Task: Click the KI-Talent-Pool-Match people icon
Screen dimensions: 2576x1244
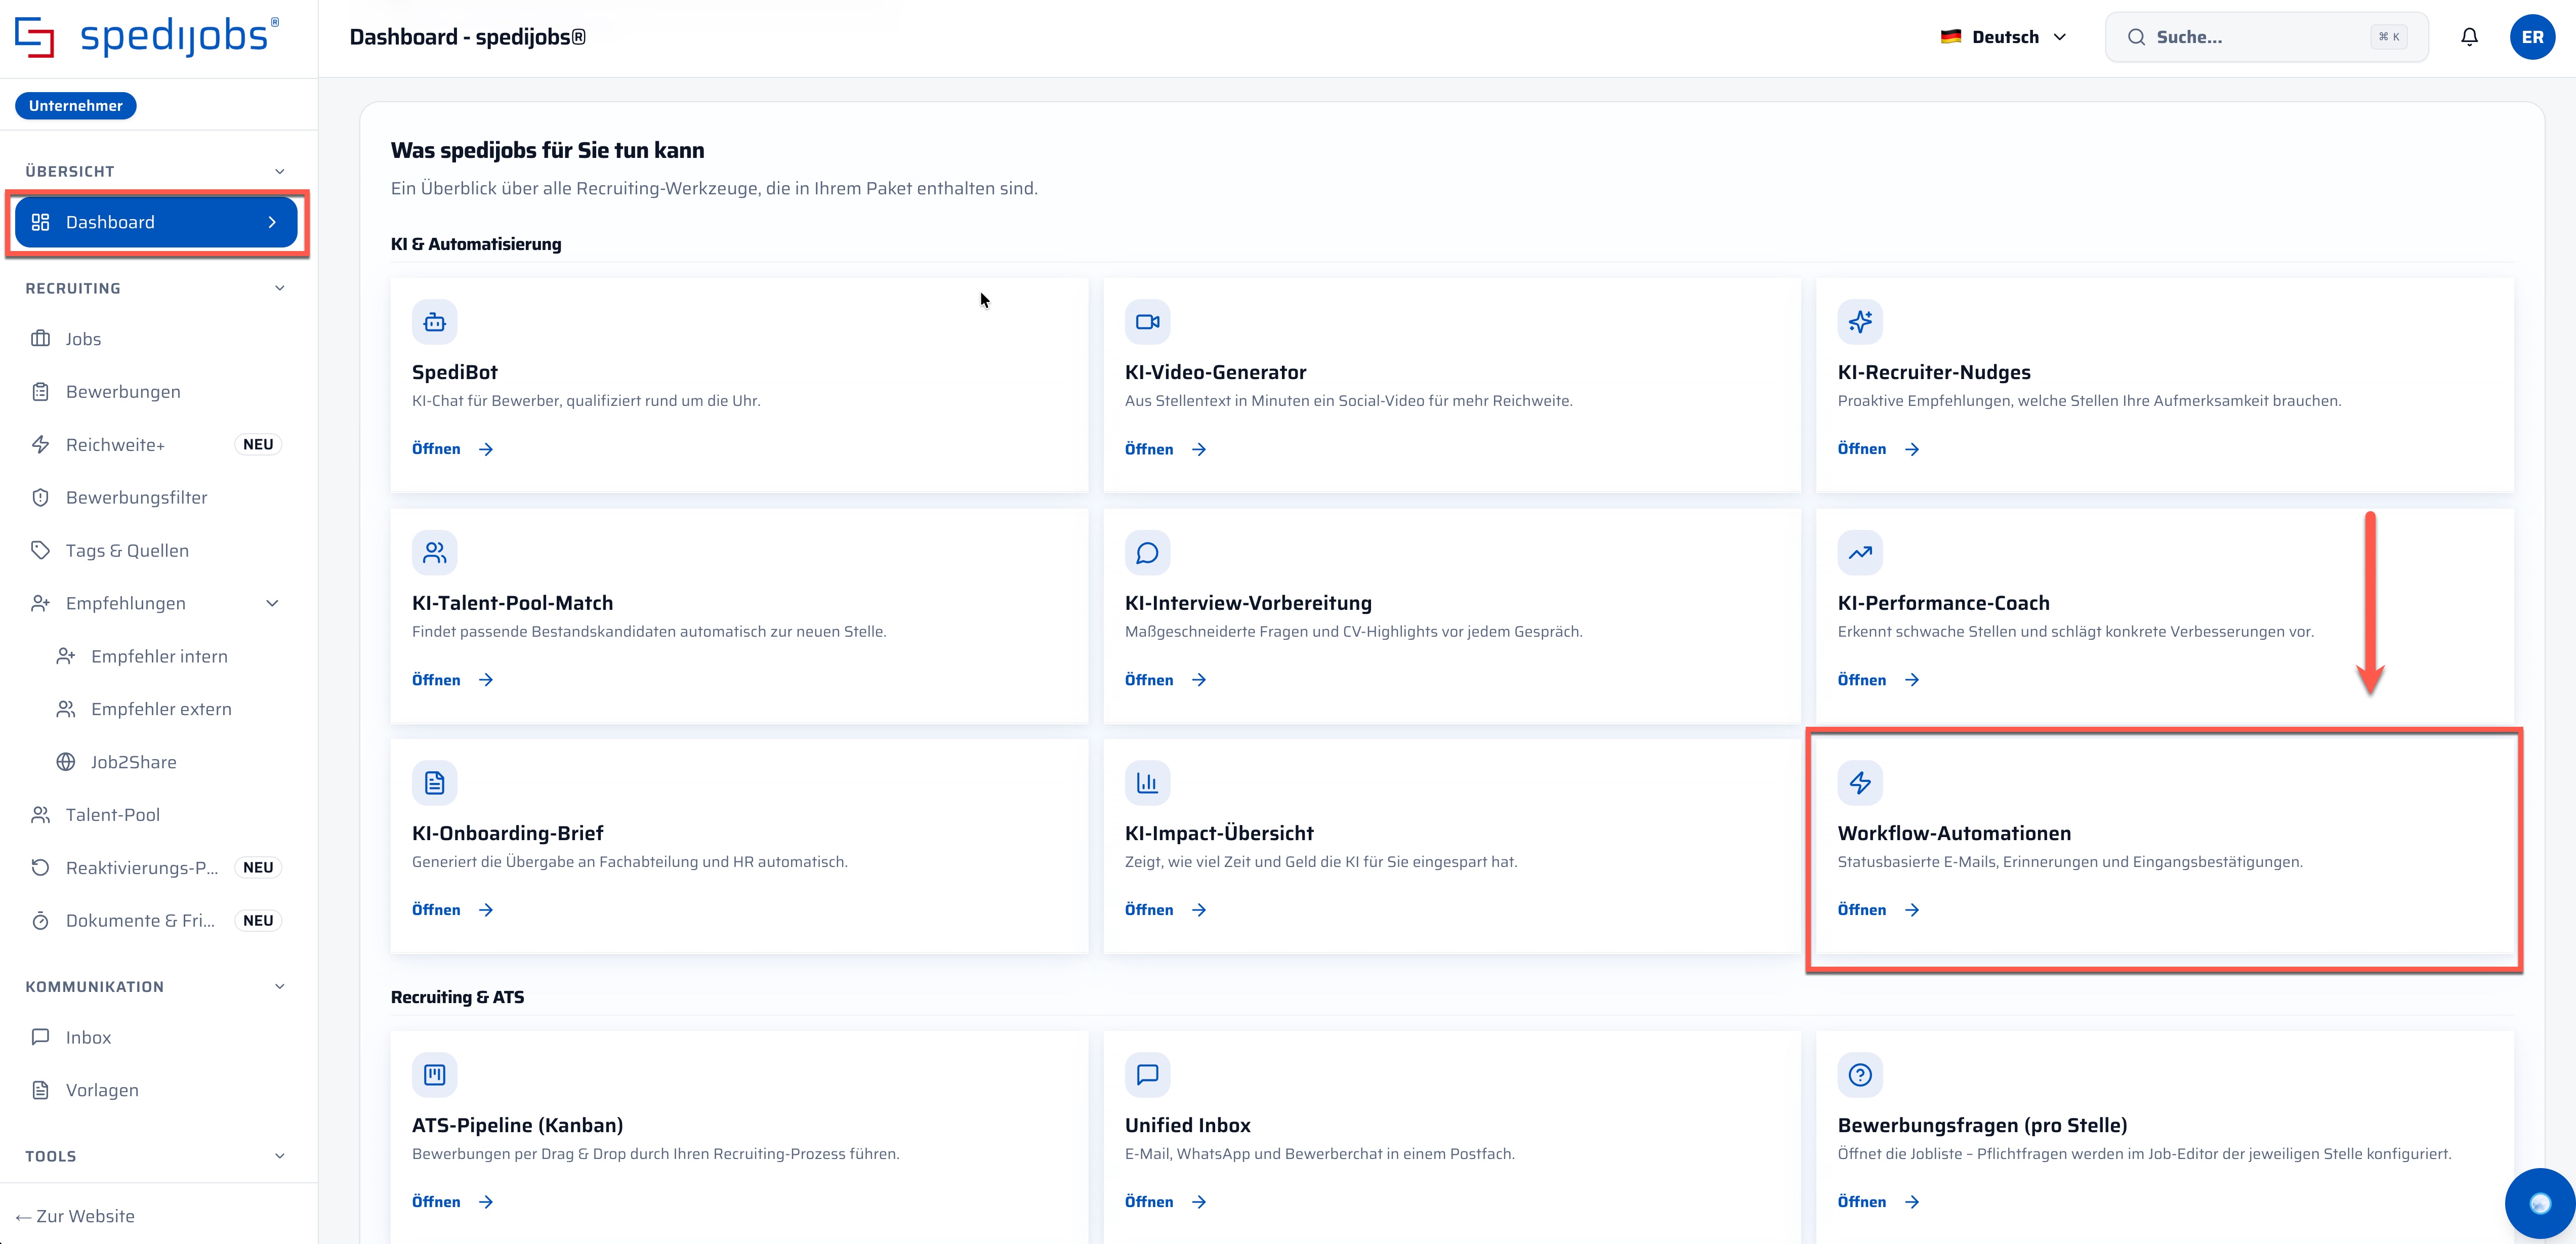Action: (434, 552)
